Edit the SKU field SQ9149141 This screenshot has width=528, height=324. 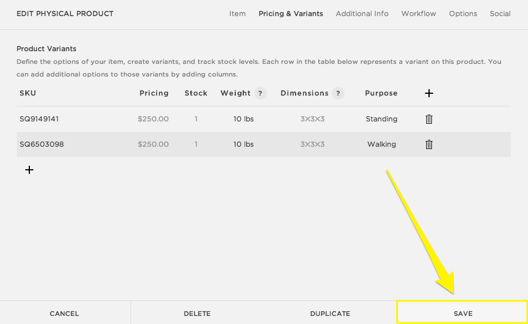click(39, 119)
